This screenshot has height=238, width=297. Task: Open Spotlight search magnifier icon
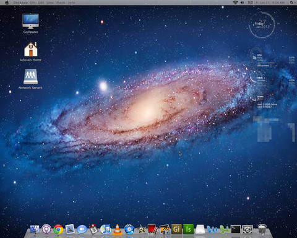(x=291, y=2)
